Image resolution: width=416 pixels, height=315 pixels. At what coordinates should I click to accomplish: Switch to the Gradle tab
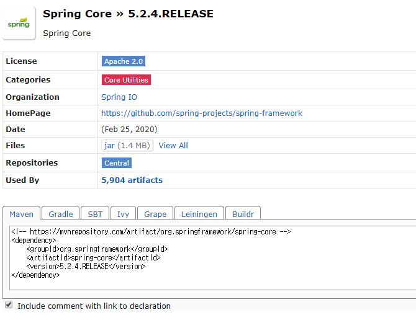coord(61,214)
